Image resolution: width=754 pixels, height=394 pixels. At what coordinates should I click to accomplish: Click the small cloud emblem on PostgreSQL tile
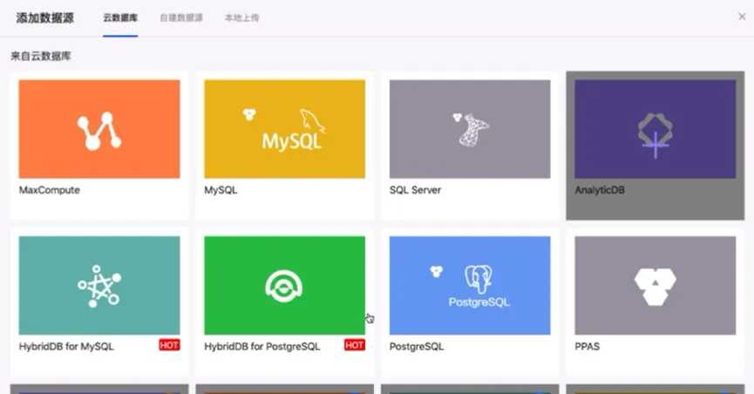436,271
